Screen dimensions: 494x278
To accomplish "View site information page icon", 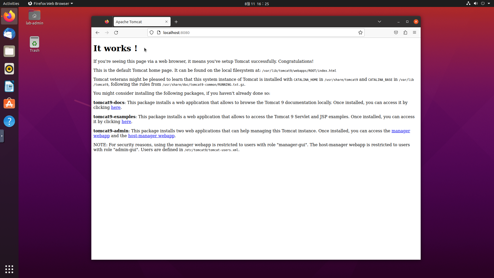I will tap(159, 33).
